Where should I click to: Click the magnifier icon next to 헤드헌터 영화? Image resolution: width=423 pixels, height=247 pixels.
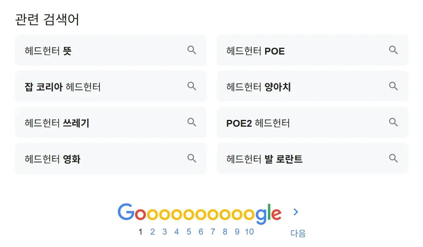[x=192, y=158]
